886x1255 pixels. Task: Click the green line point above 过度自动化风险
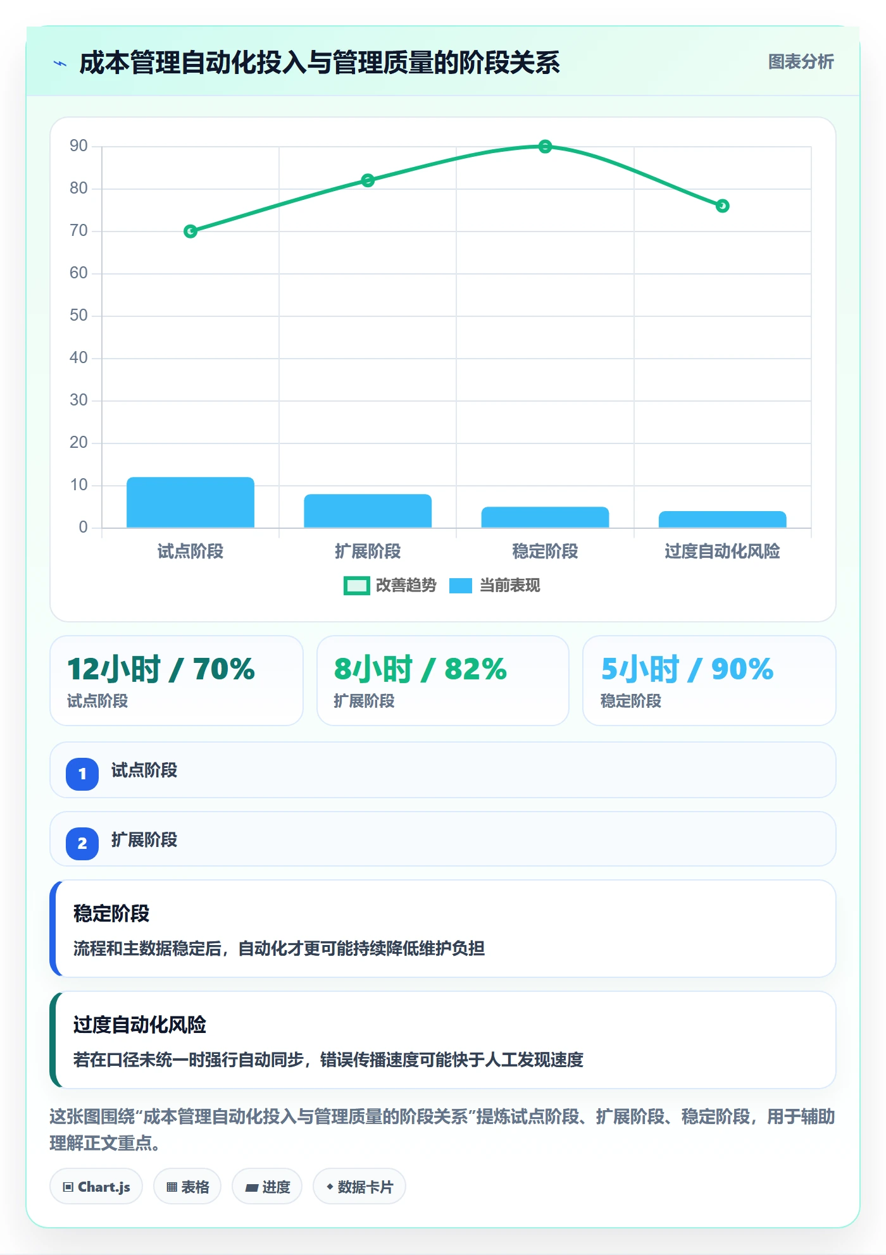click(x=722, y=206)
